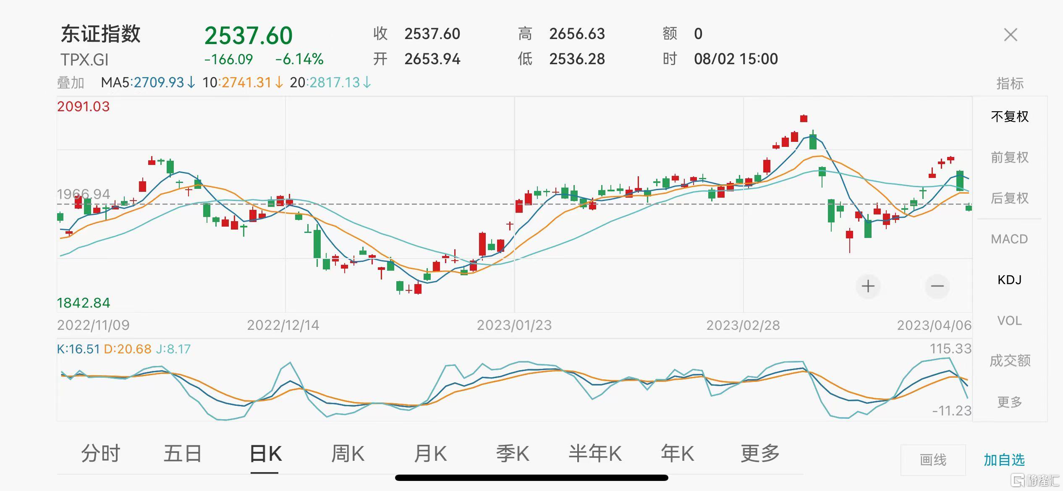Select 前复权 forward-adjusted option
Image resolution: width=1063 pixels, height=491 pixels.
point(1010,157)
